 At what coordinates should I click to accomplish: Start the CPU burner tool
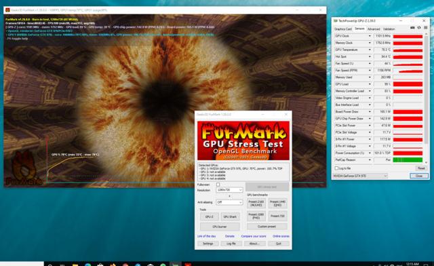click(x=220, y=227)
